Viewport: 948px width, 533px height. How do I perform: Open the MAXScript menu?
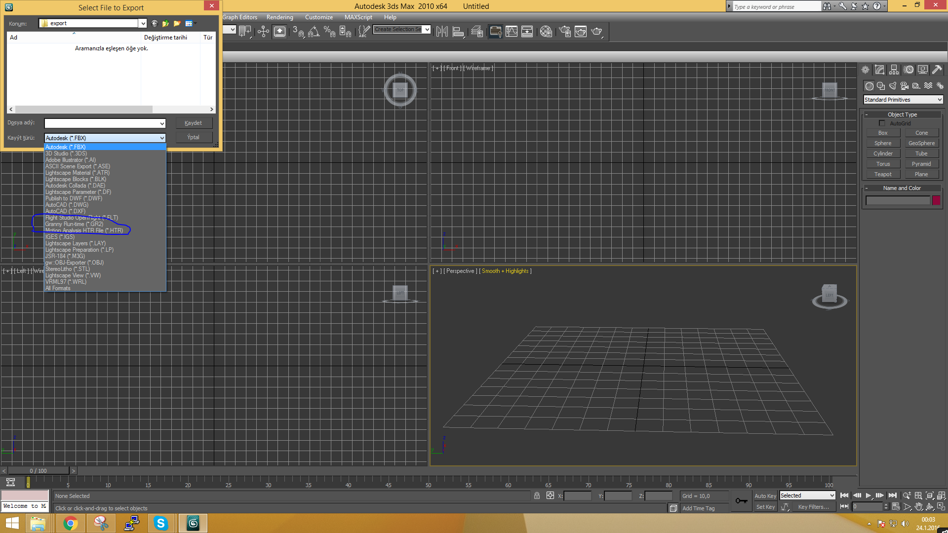coord(358,17)
